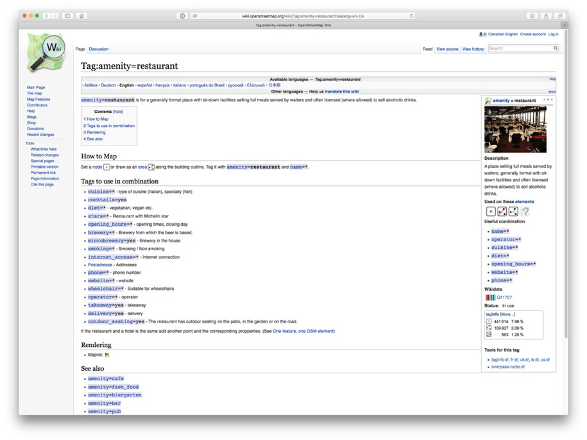Viewport: 587px width, 440px height.
Task: Click Create account link
Action: pos(532,34)
